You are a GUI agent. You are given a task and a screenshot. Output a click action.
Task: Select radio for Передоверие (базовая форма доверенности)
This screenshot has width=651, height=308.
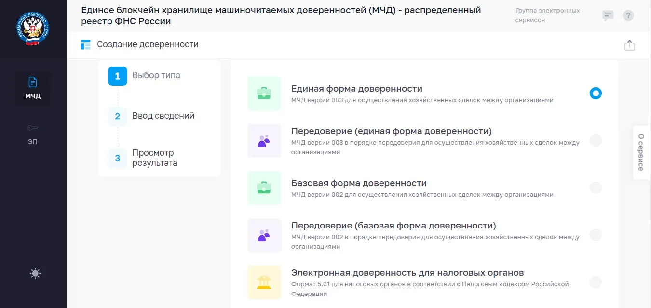pyautogui.click(x=596, y=235)
